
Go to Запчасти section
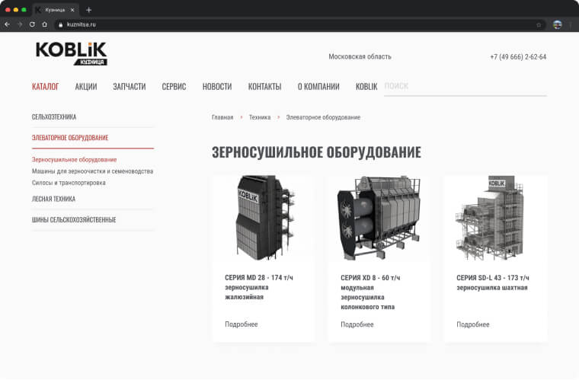pyautogui.click(x=130, y=87)
